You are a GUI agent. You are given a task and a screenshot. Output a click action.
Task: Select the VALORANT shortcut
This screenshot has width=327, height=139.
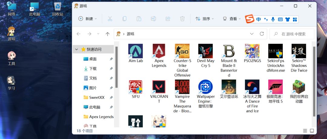click(159, 91)
